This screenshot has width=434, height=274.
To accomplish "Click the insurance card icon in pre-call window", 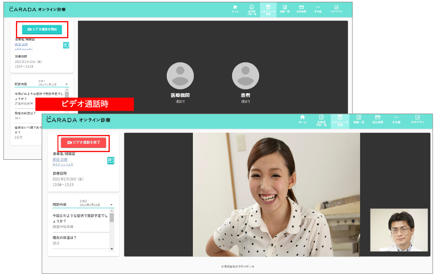I will pos(66,45).
